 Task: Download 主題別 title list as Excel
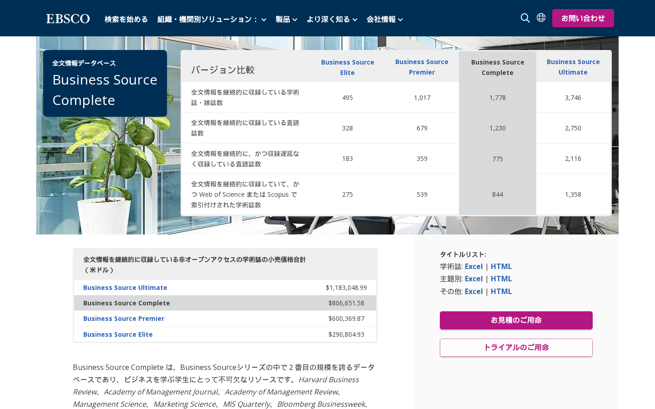tap(474, 279)
